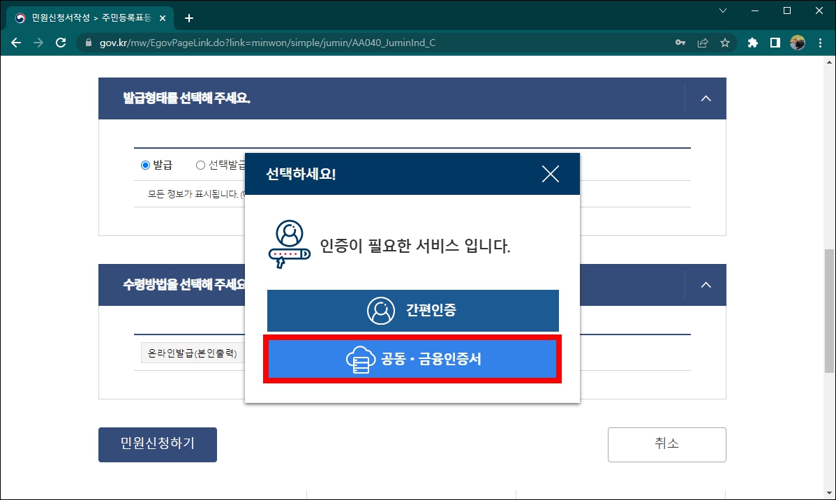836x500 pixels.
Task: Click the back navigation arrow
Action: click(15, 43)
